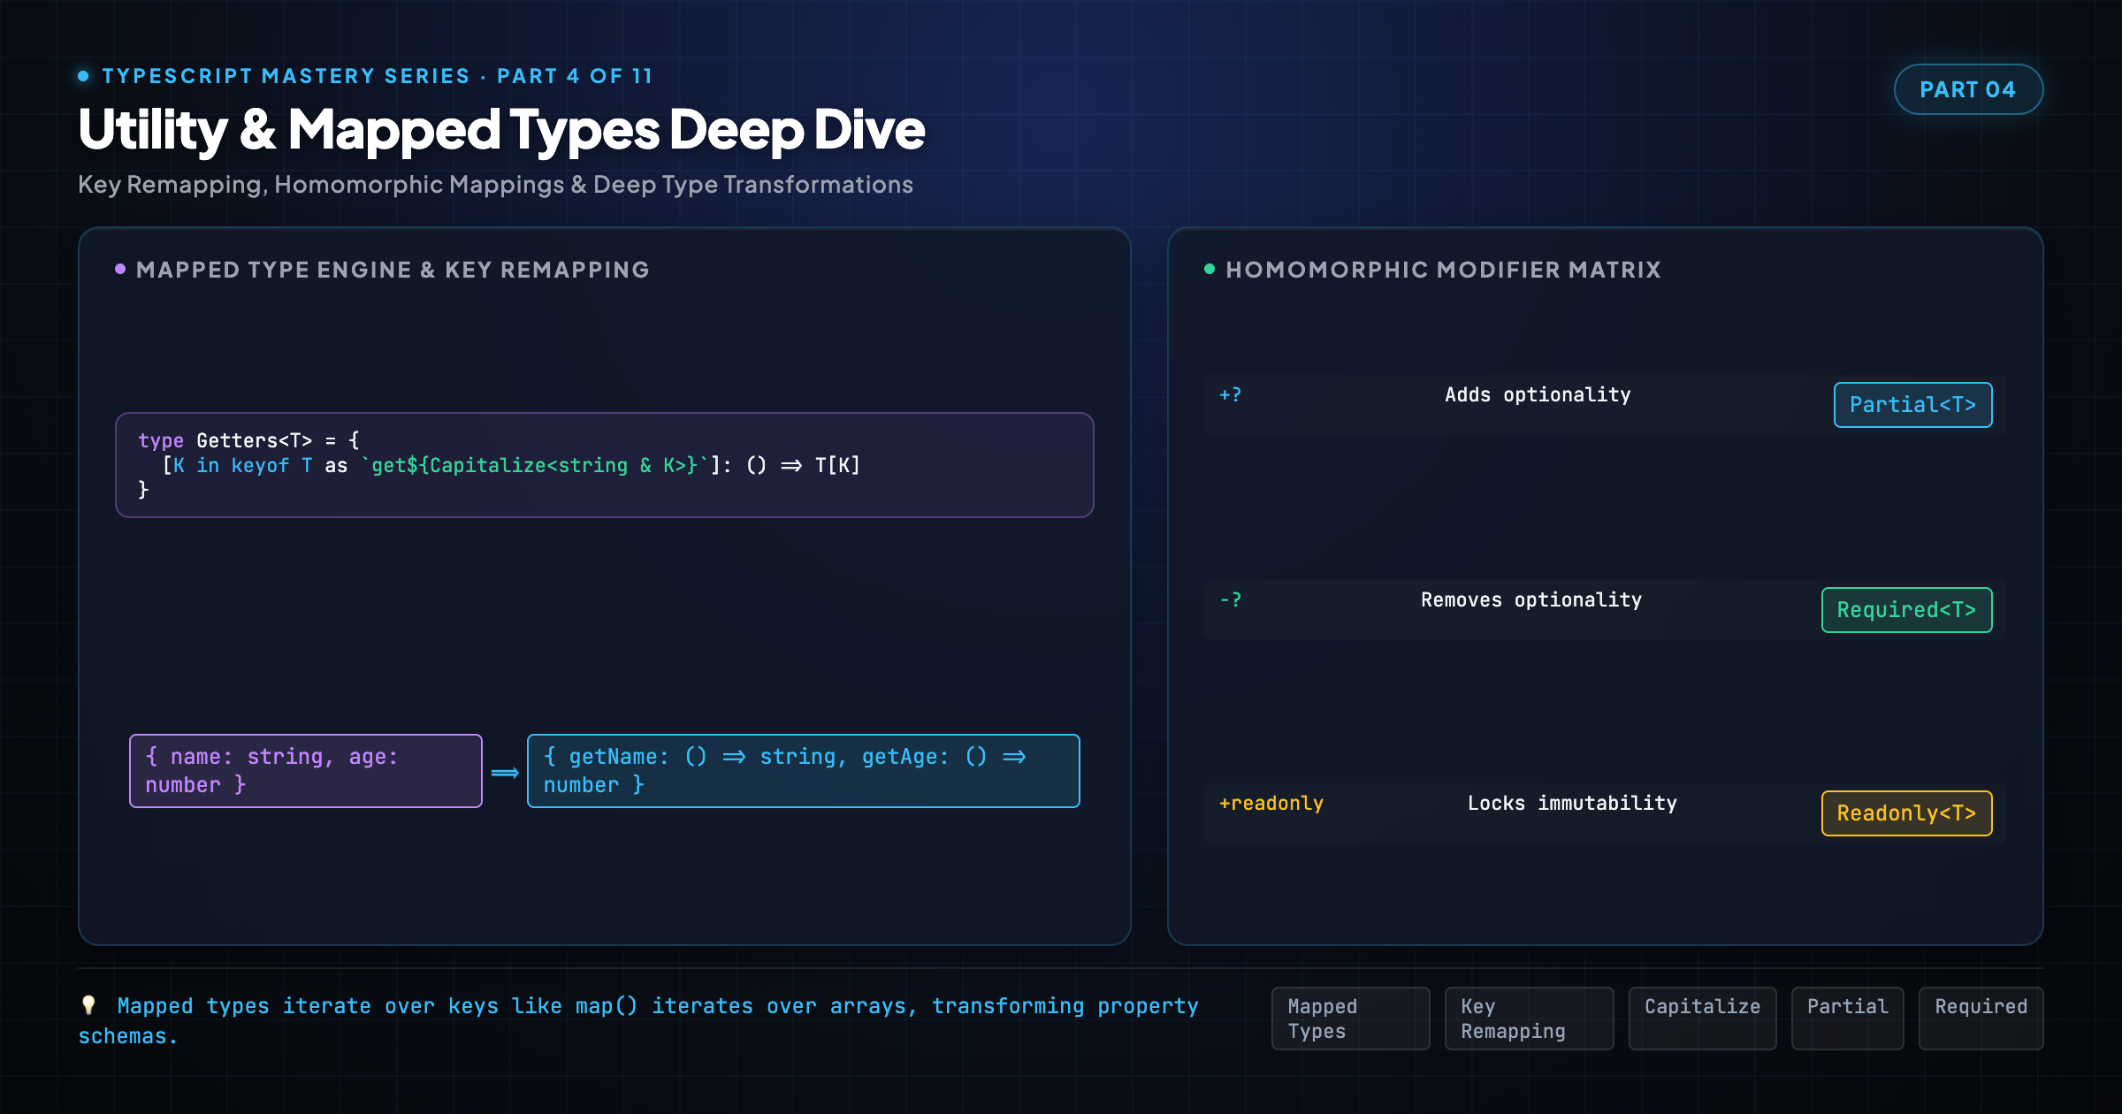Viewport: 2122px width, 1114px height.
Task: Click the 'Adds optionality' description
Action: 1538,394
